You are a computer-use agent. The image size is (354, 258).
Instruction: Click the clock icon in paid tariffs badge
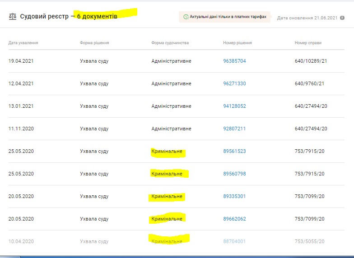coord(186,17)
